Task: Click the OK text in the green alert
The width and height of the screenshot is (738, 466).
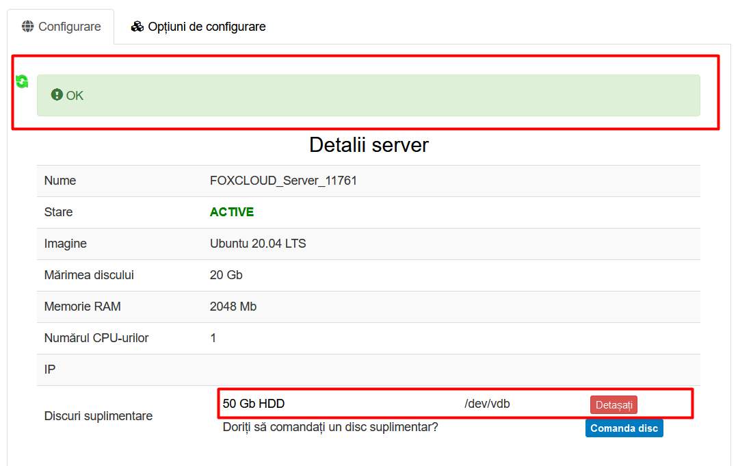Action: 75,96
